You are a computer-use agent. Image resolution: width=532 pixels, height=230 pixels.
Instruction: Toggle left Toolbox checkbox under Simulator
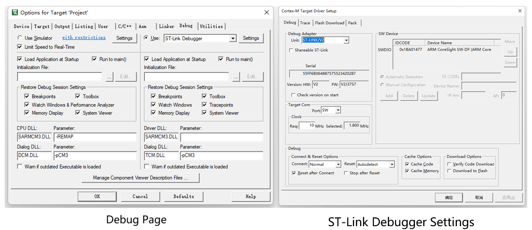coord(78,97)
